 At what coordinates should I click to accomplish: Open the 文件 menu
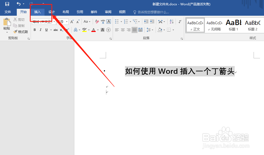(8, 12)
